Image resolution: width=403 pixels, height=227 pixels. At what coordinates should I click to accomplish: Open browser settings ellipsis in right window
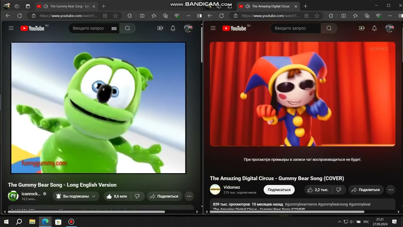[390, 16]
